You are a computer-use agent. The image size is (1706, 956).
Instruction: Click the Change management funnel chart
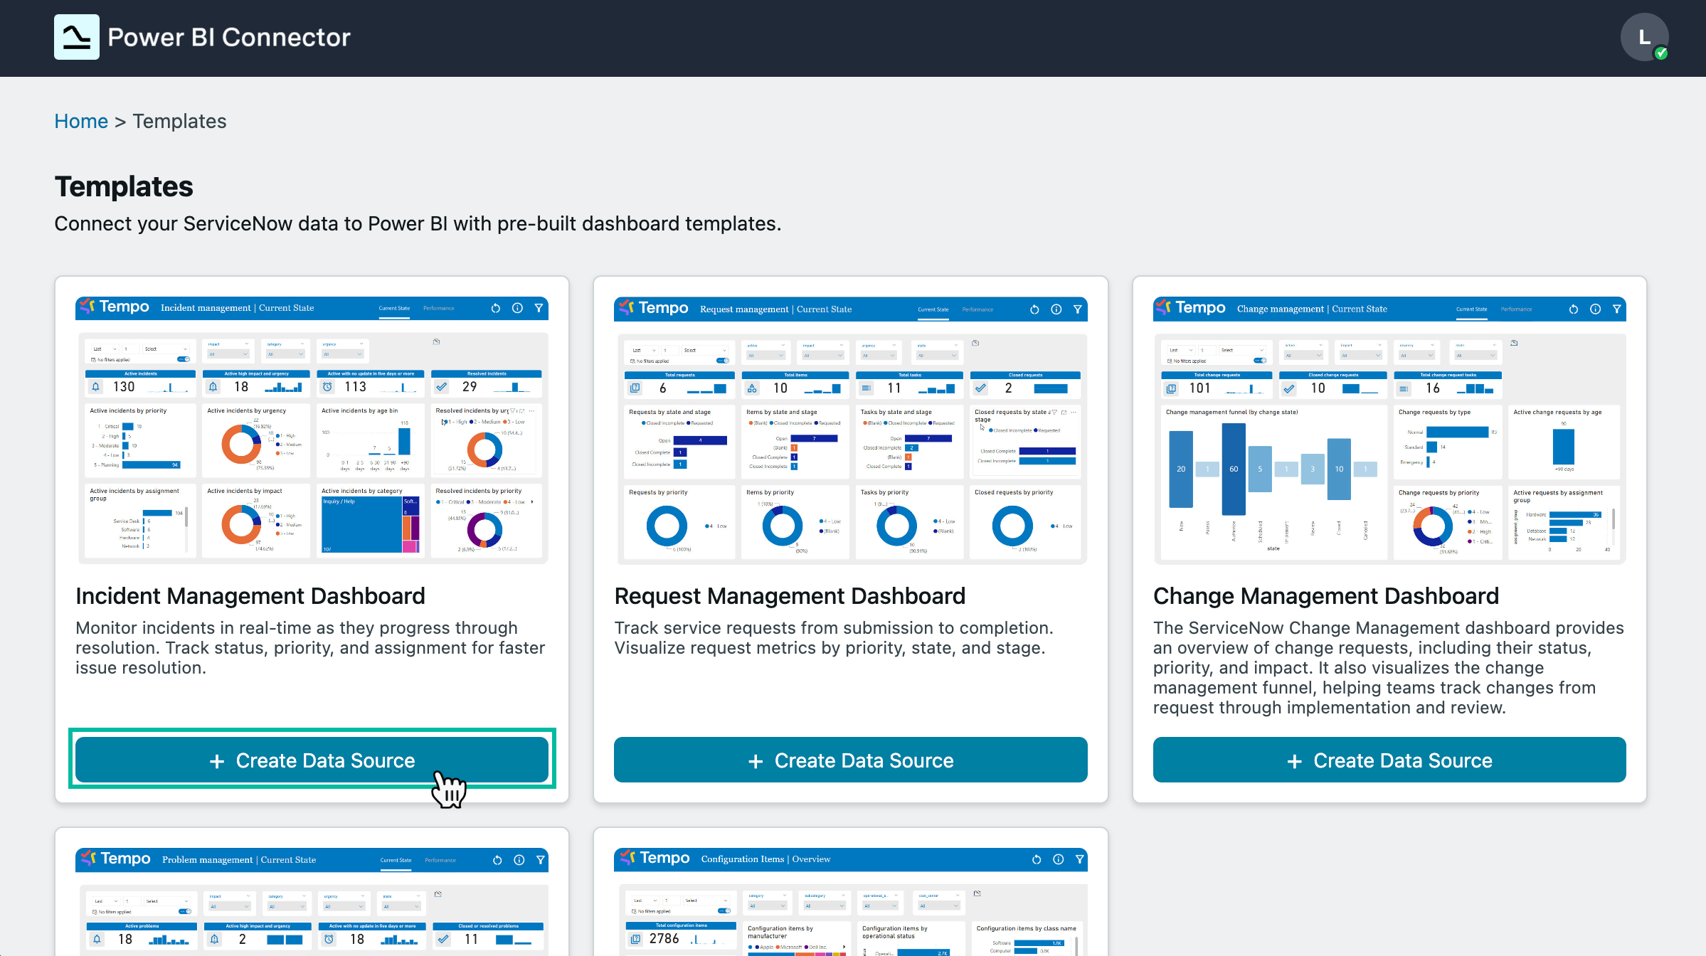(1273, 482)
